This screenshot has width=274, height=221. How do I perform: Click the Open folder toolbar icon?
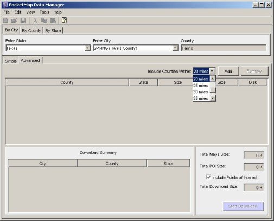tap(14, 21)
